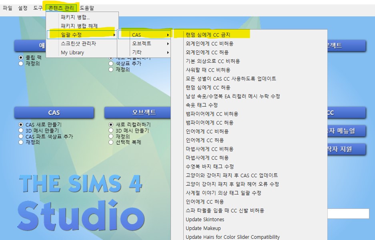Select 재정의 radio below CAS 파트 색상표 추가
This screenshot has width=375, height=240.
click(21, 142)
